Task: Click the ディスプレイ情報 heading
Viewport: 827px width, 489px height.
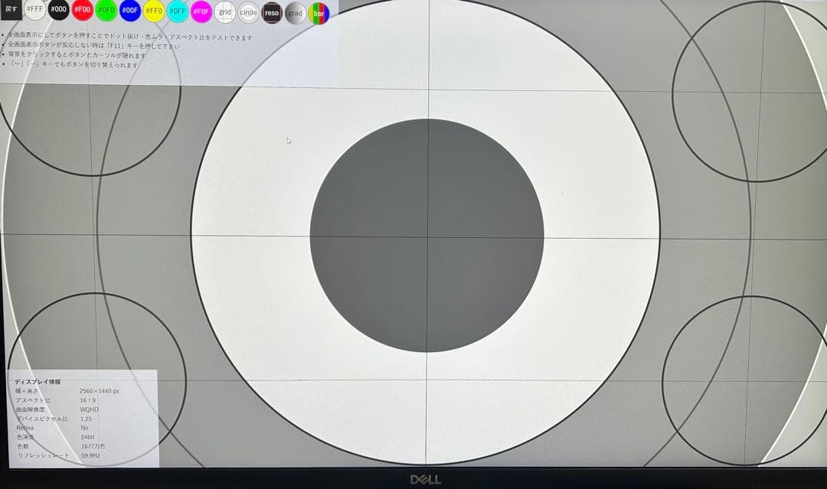Action: coord(38,382)
